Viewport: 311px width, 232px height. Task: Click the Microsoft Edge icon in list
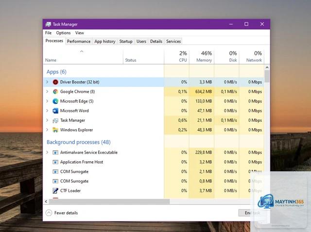pos(55,101)
